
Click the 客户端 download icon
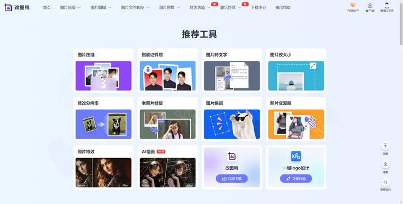point(370,5)
